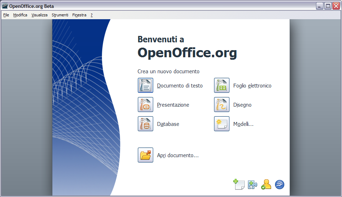
Task: Open the Visualizza menu
Action: 39,15
